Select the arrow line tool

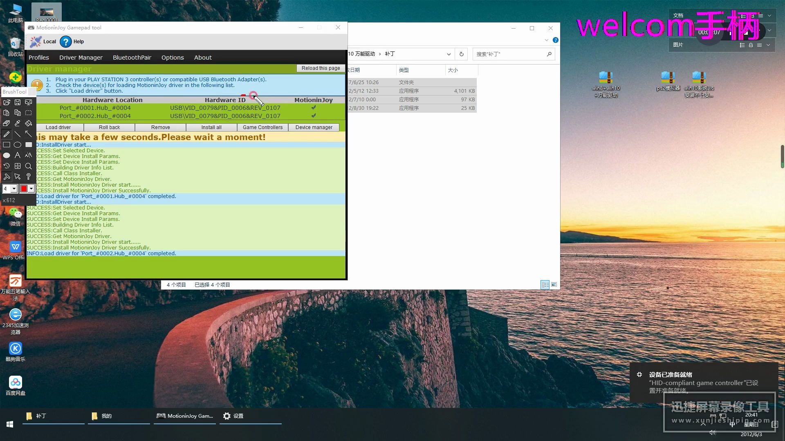[28, 134]
